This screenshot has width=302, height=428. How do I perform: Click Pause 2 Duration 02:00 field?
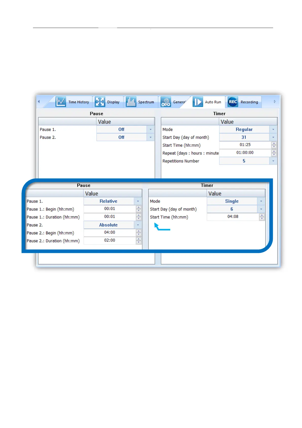click(x=110, y=240)
